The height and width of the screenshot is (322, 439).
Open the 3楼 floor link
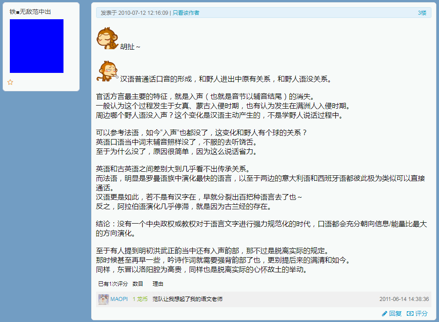[x=422, y=13]
